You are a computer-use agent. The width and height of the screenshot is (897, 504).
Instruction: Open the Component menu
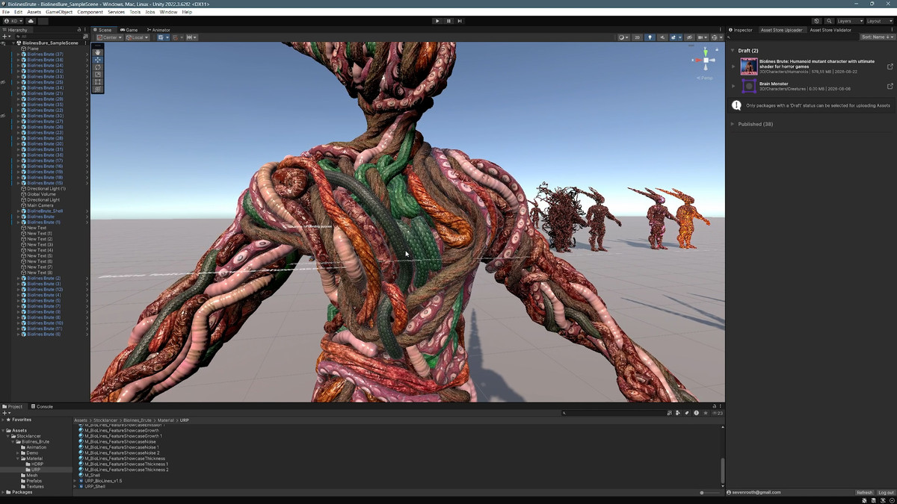90,12
